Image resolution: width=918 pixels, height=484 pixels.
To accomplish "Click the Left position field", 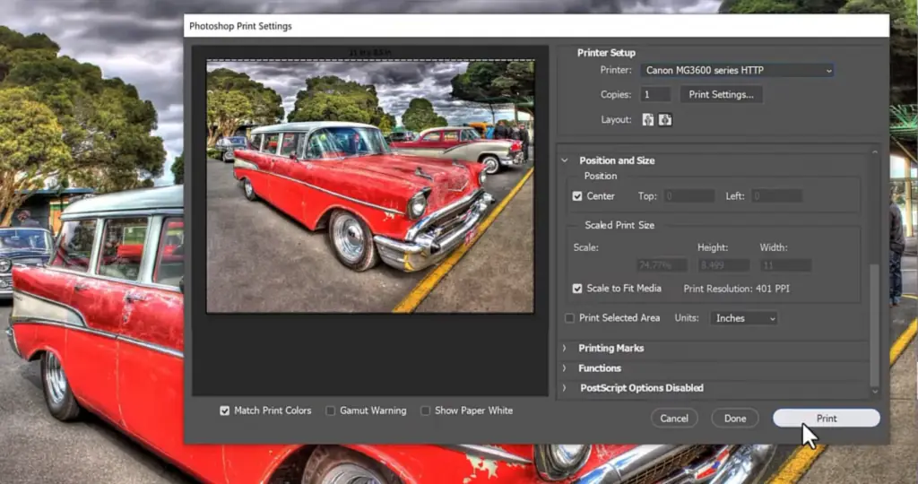I will click(x=776, y=196).
